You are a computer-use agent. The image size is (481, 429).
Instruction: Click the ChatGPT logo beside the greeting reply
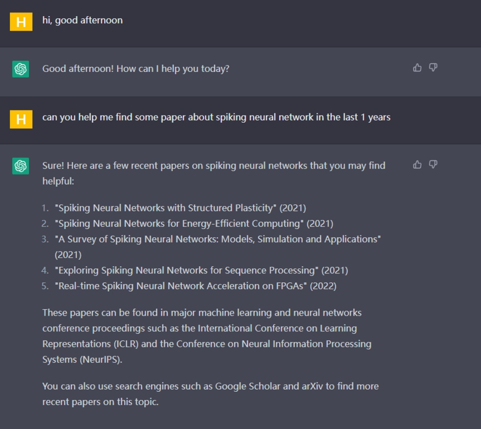(20, 69)
